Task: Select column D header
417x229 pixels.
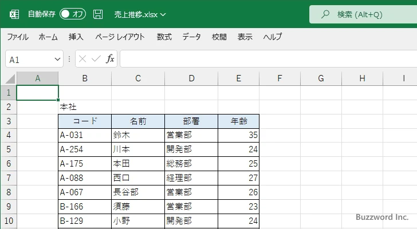Action: point(191,78)
